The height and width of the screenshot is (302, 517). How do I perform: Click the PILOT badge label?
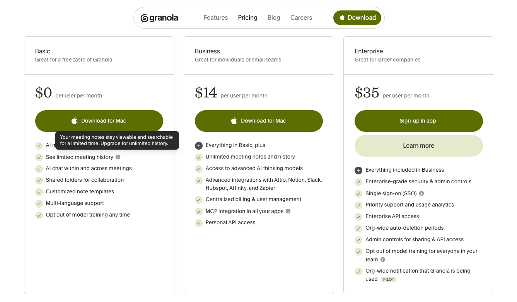pos(389,280)
